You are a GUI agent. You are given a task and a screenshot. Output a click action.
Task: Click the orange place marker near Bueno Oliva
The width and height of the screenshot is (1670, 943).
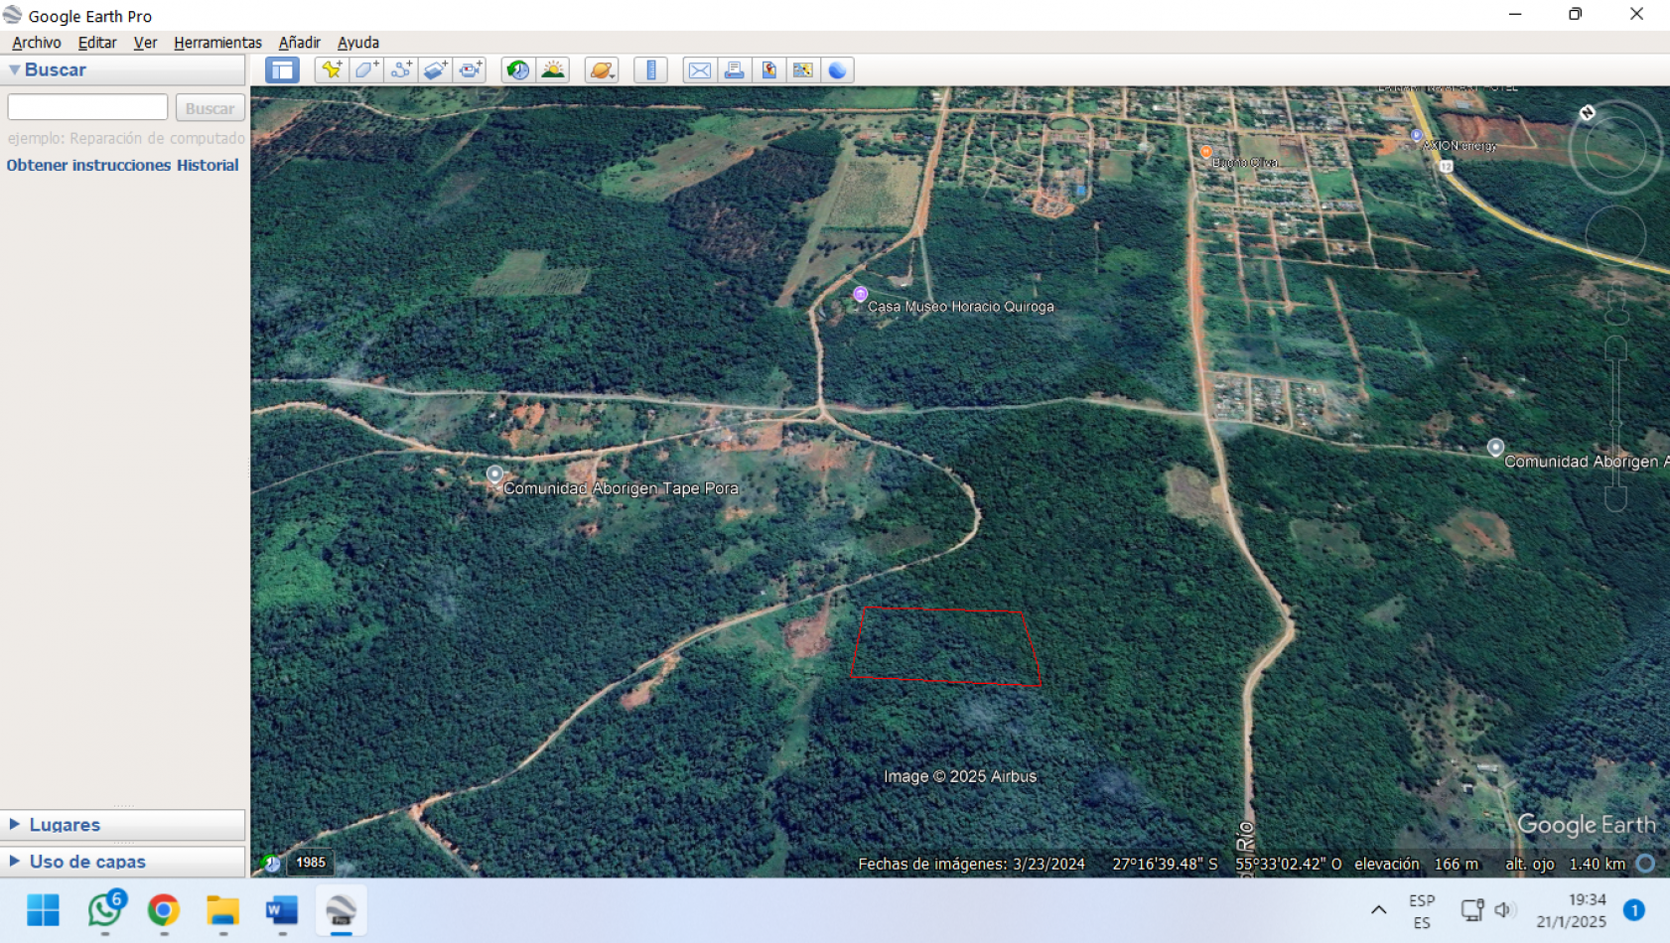(1206, 153)
